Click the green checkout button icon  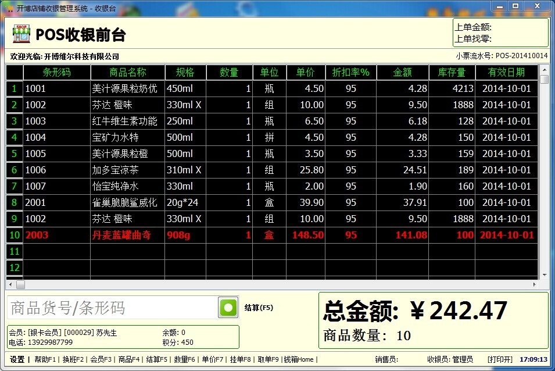coord(228,307)
